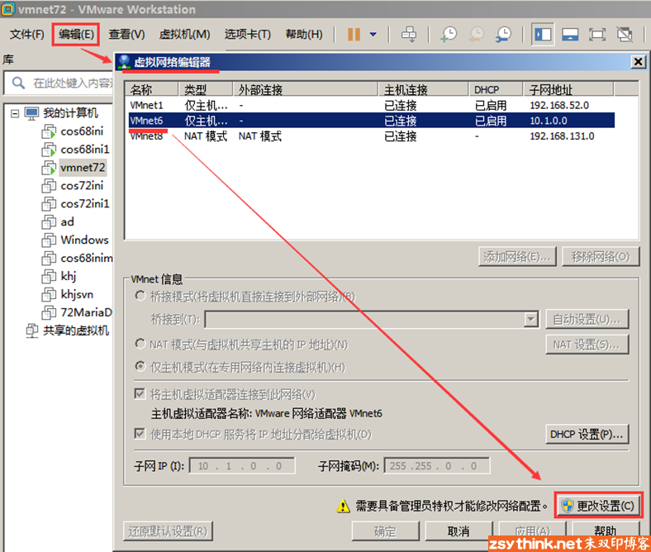
Task: Click the Virtual Network Editor dialog icon
Action: [x=124, y=62]
